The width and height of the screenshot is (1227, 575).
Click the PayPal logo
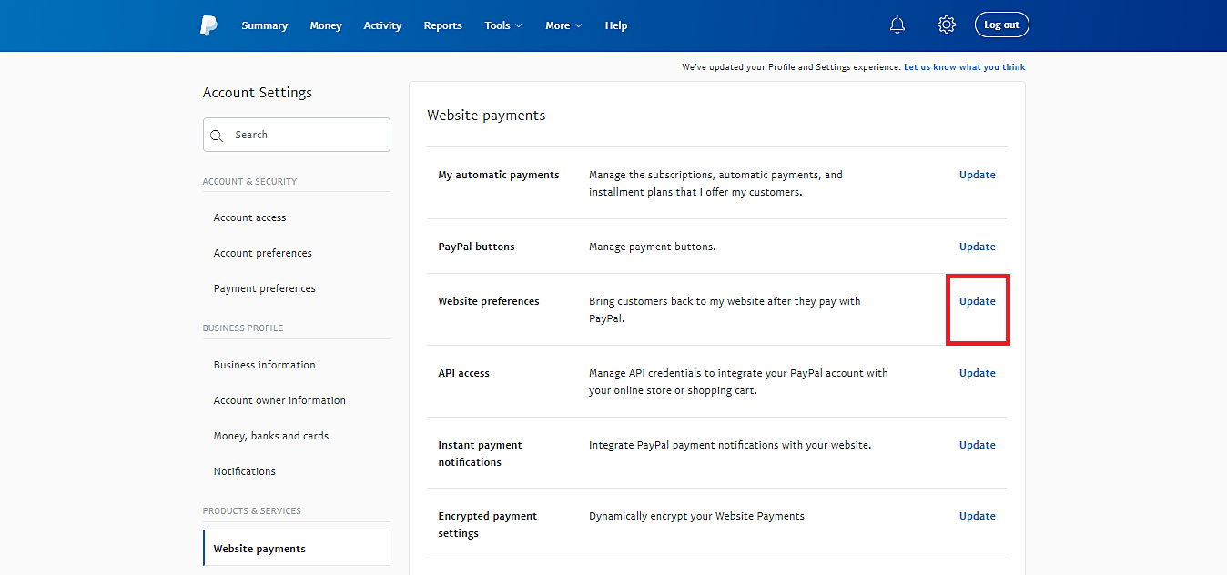tap(208, 25)
